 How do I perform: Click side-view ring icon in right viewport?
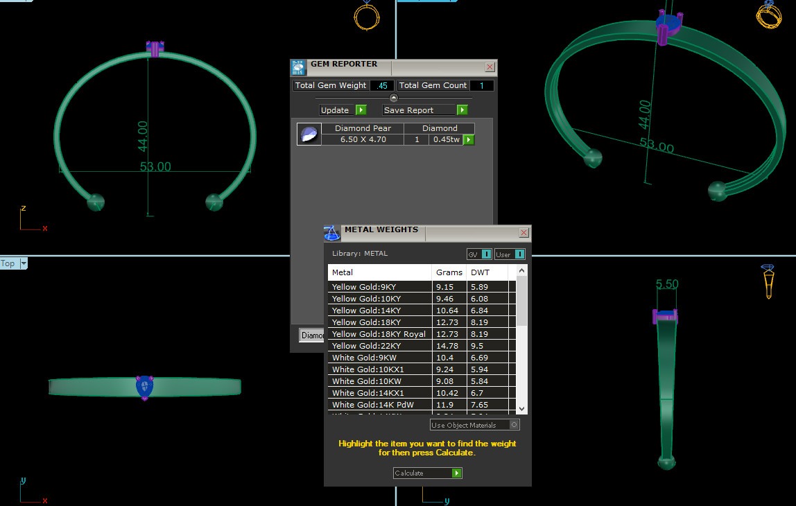[x=768, y=281]
